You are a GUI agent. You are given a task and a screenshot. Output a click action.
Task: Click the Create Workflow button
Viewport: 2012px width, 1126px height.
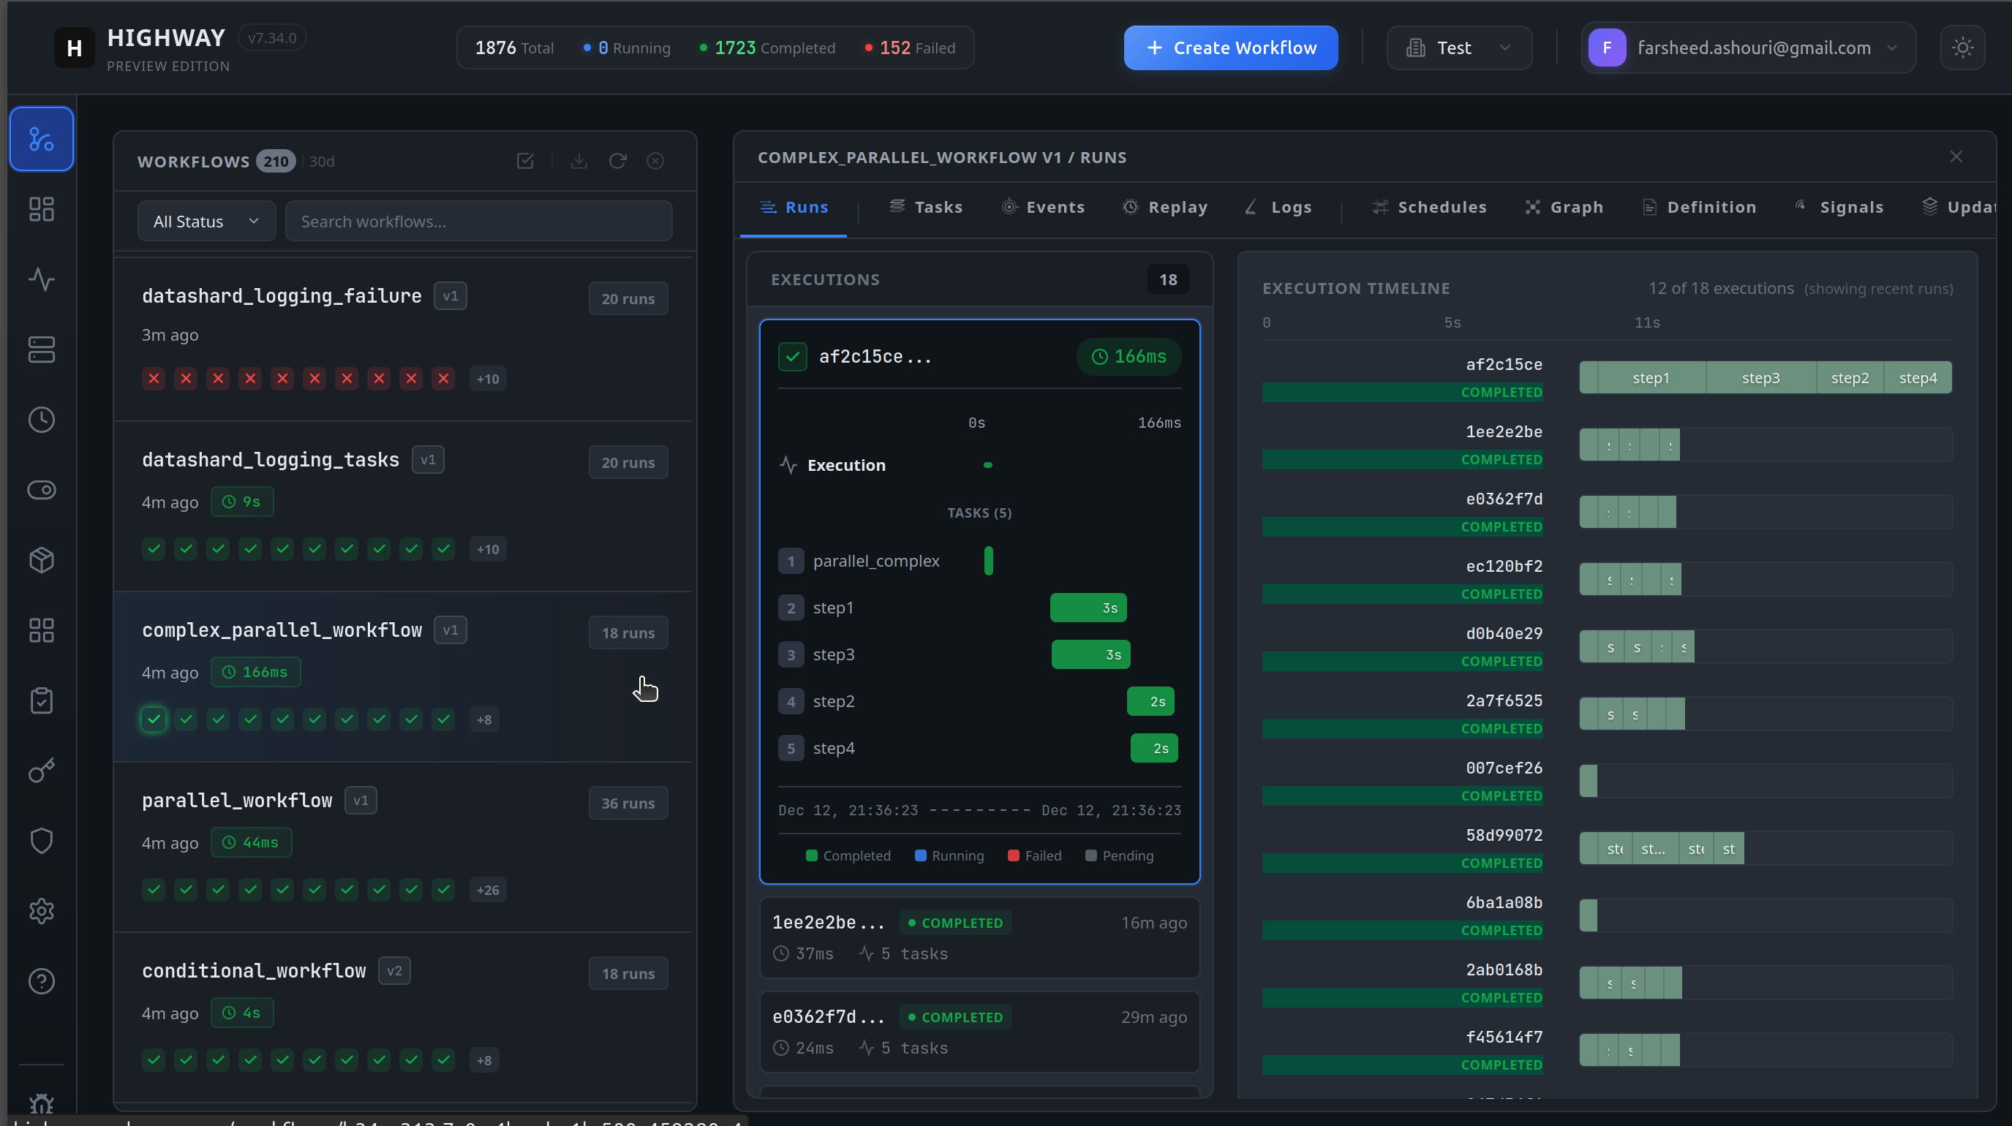point(1229,48)
